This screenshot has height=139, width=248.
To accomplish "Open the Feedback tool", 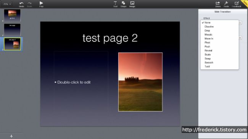I will point(237,5).
